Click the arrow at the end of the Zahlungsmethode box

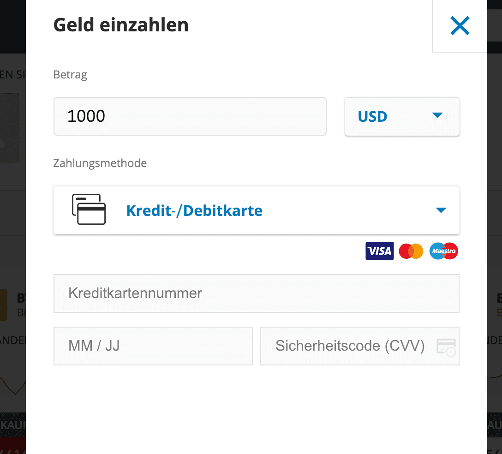click(x=441, y=210)
